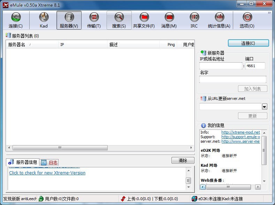Switch to the Log (日志) tab
Screen dimensions: 275x205
[49, 162]
